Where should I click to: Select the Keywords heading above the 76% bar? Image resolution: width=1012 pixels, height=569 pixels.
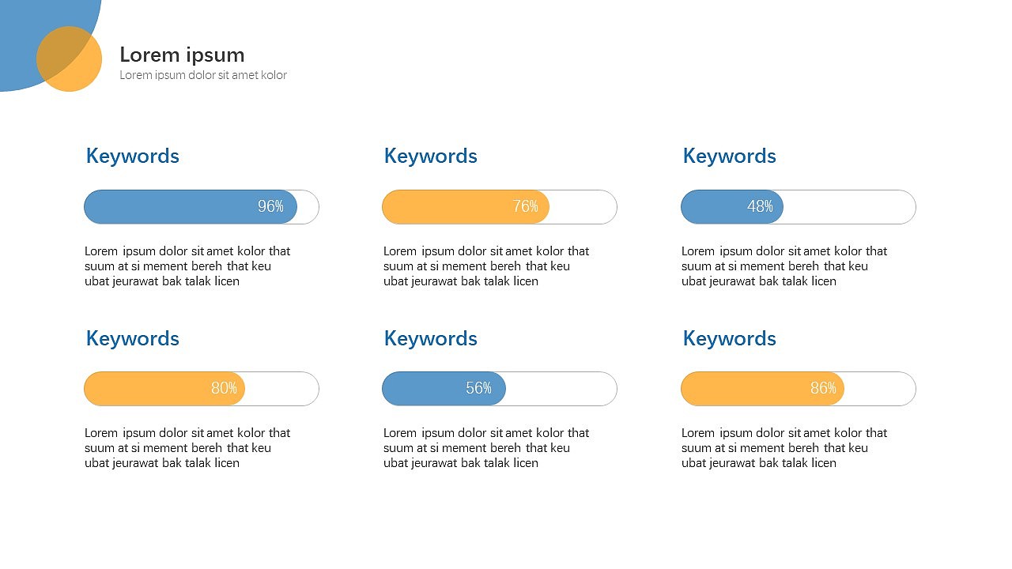click(431, 156)
